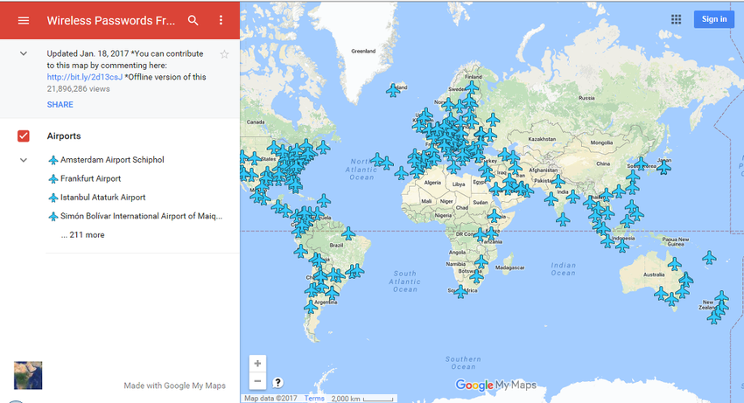Show the 211 more airports
Image resolution: width=744 pixels, height=403 pixels.
click(x=82, y=234)
